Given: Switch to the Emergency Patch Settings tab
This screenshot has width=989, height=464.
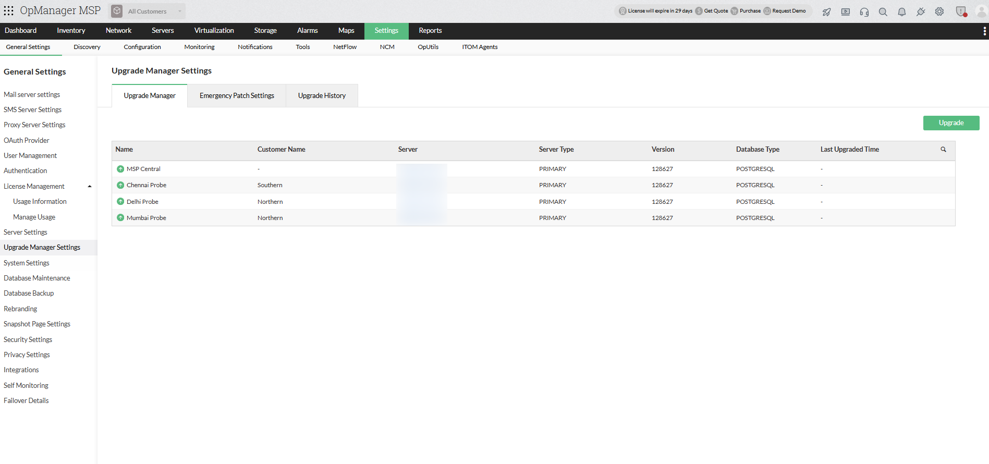Looking at the screenshot, I should pos(237,96).
